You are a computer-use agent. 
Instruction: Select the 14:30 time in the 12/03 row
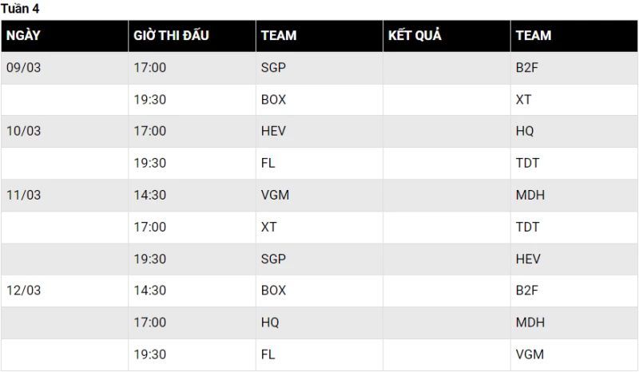pyautogui.click(x=150, y=291)
